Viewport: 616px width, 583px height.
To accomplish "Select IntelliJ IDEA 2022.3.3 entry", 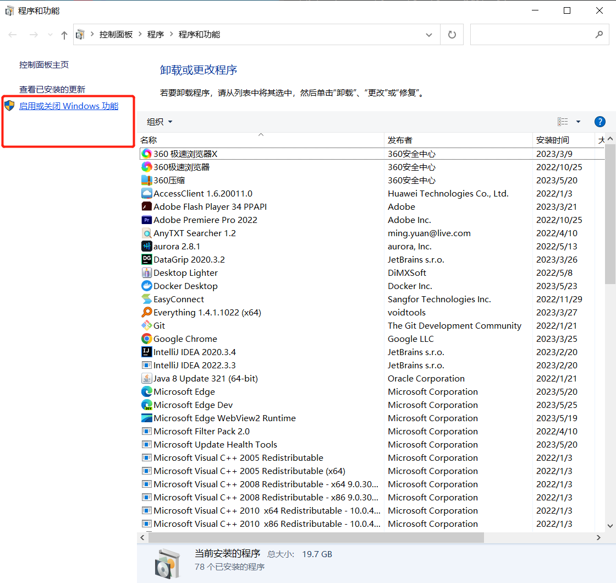I will (372, 365).
